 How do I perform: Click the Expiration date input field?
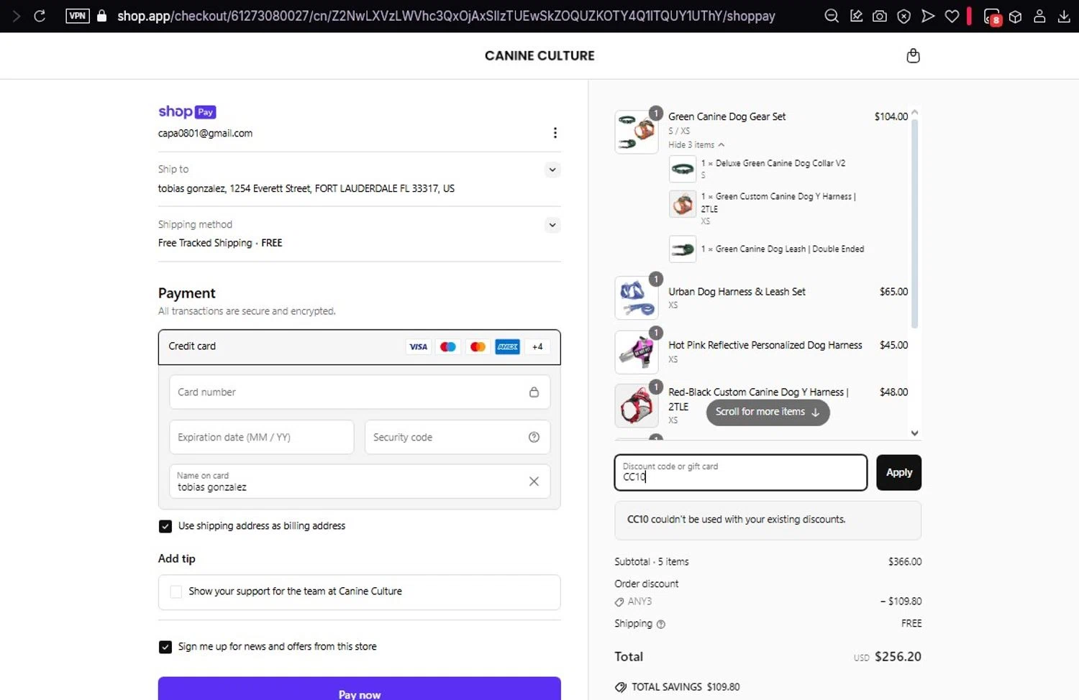click(x=262, y=437)
